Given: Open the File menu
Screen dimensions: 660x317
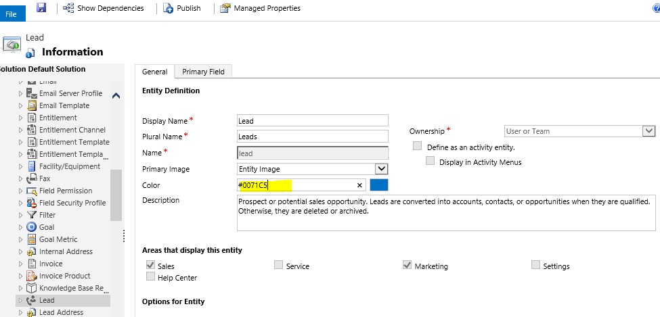Looking at the screenshot, I should pos(12,14).
